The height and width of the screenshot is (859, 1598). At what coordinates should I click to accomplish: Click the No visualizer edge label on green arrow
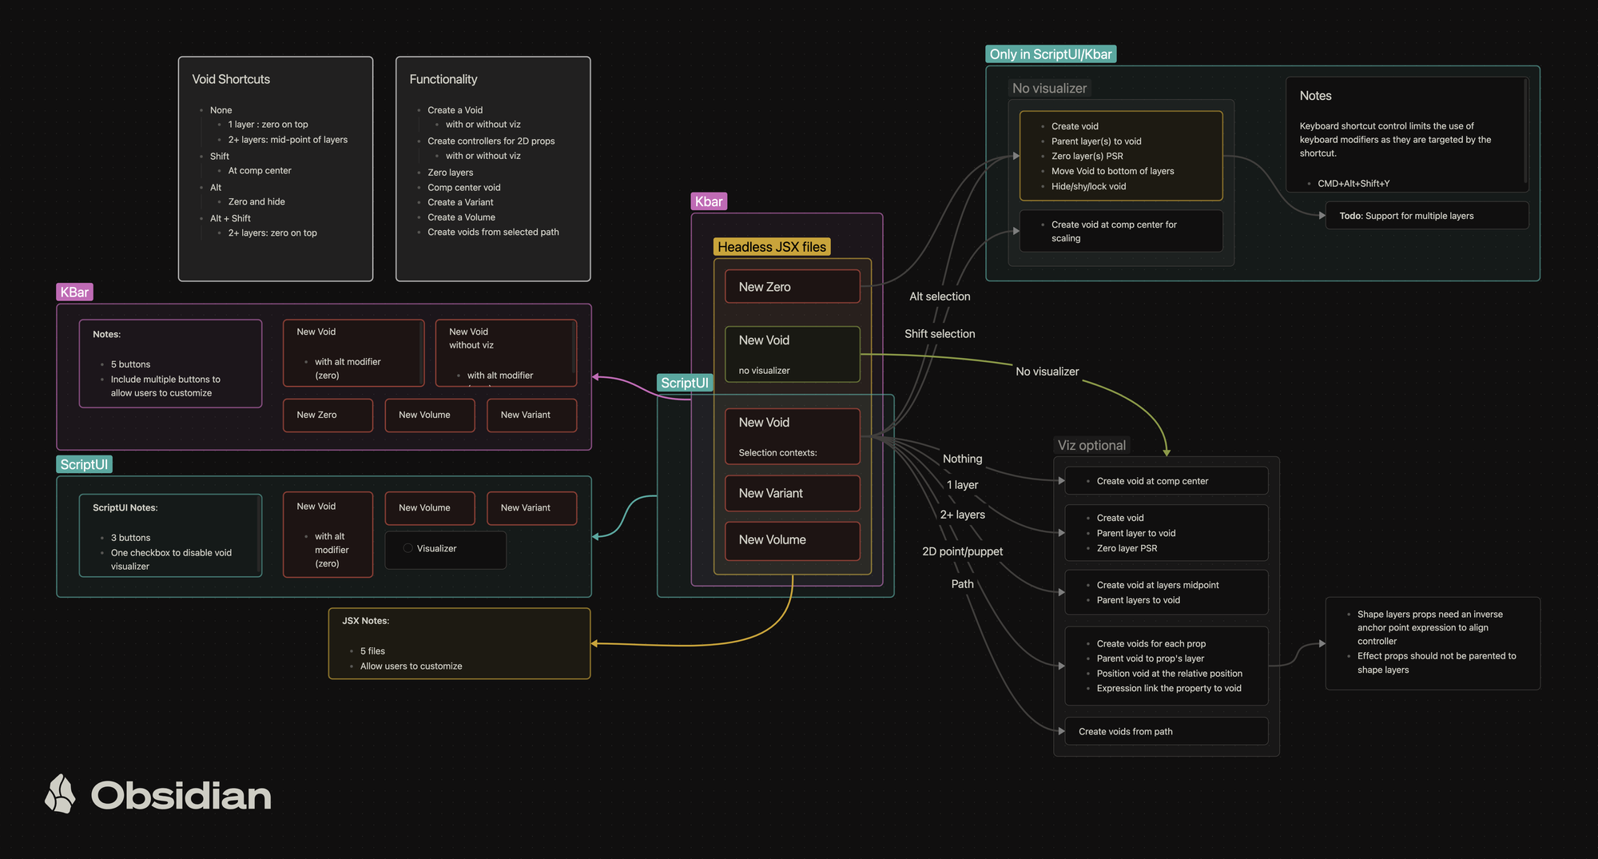coord(1047,372)
